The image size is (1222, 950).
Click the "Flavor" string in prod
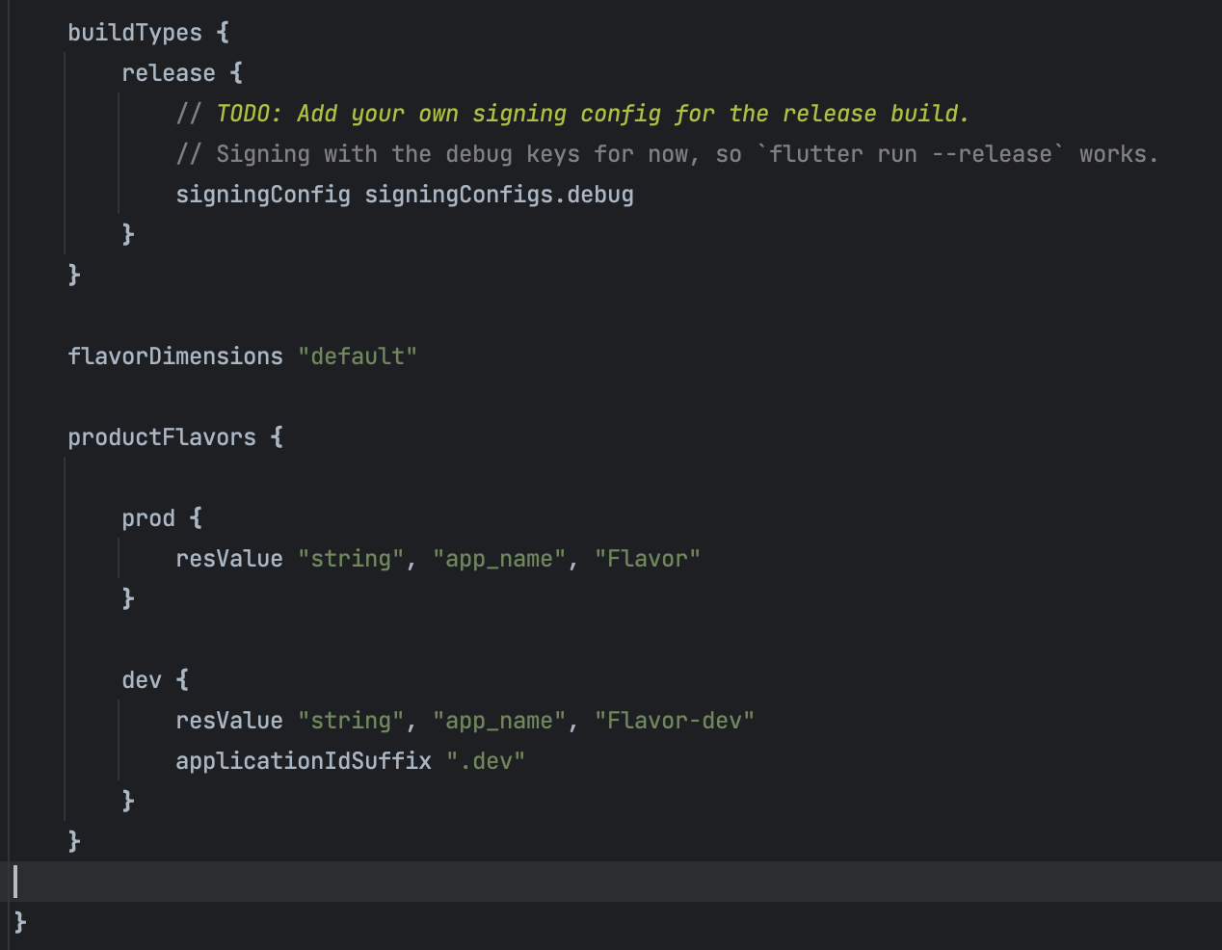[648, 559]
